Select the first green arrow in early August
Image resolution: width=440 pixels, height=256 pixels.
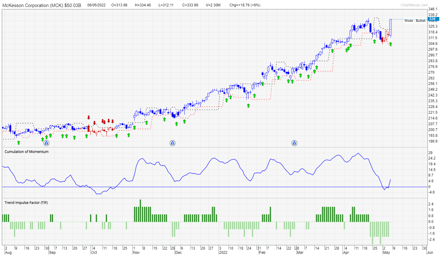coord(18,143)
